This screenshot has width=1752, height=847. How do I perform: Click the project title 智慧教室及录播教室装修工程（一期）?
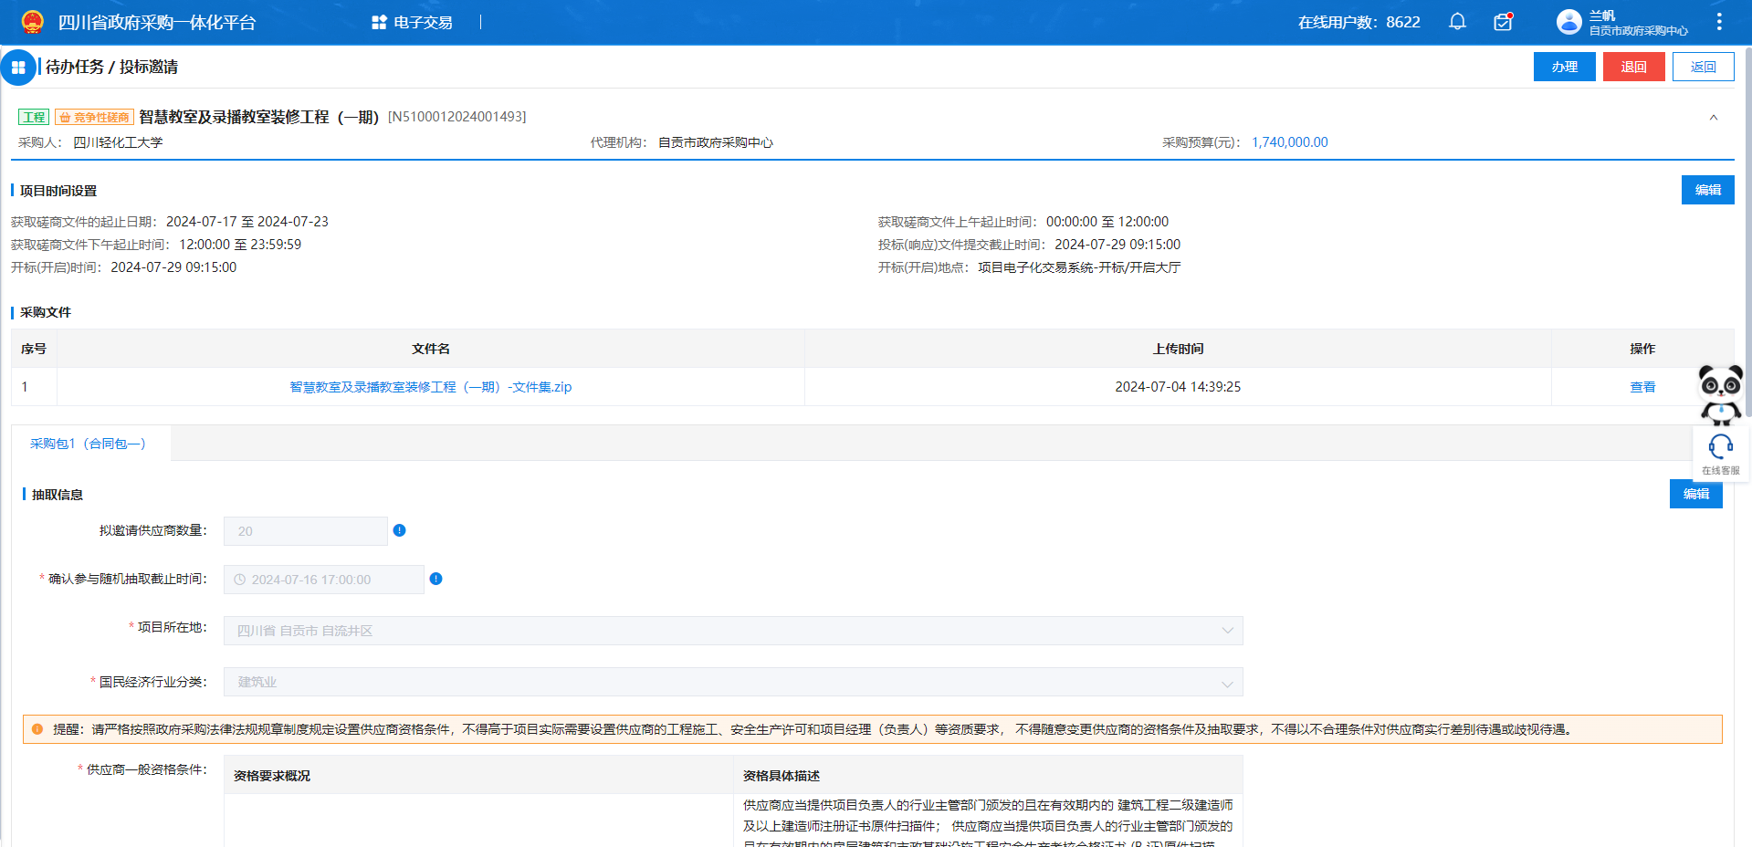click(259, 117)
